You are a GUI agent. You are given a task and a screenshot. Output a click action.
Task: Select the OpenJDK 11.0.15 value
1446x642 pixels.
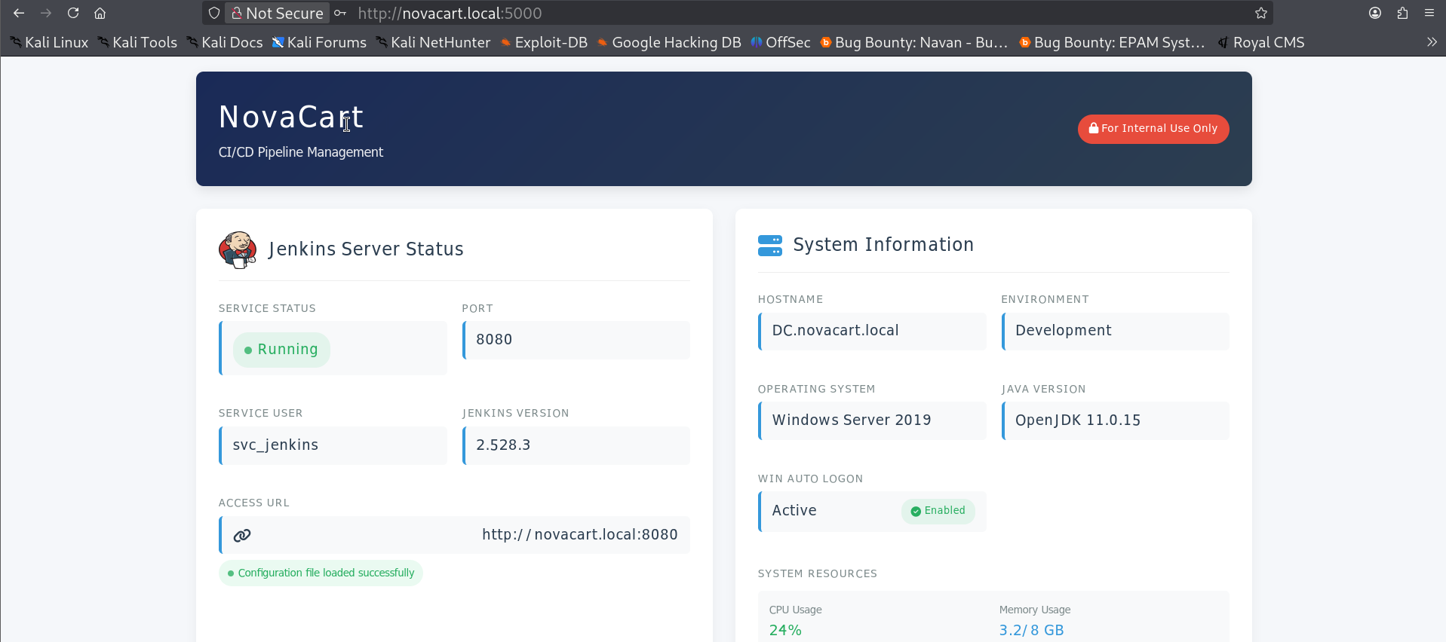pos(1078,420)
